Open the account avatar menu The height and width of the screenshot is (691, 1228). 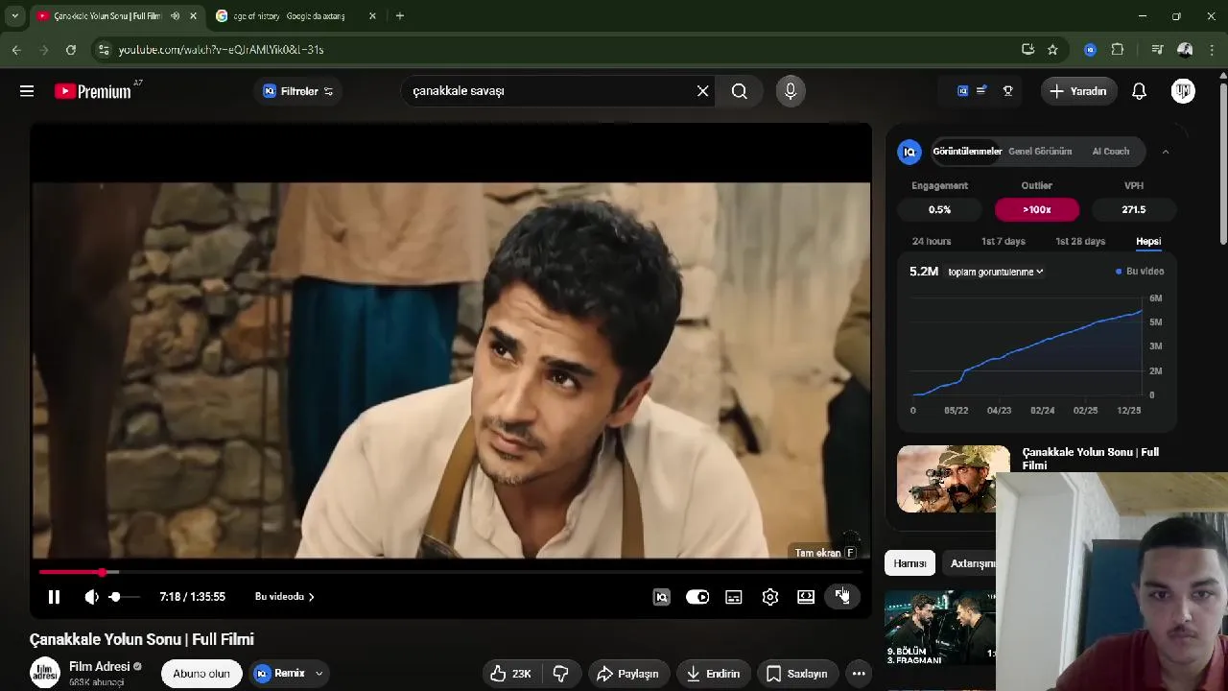(x=1183, y=91)
